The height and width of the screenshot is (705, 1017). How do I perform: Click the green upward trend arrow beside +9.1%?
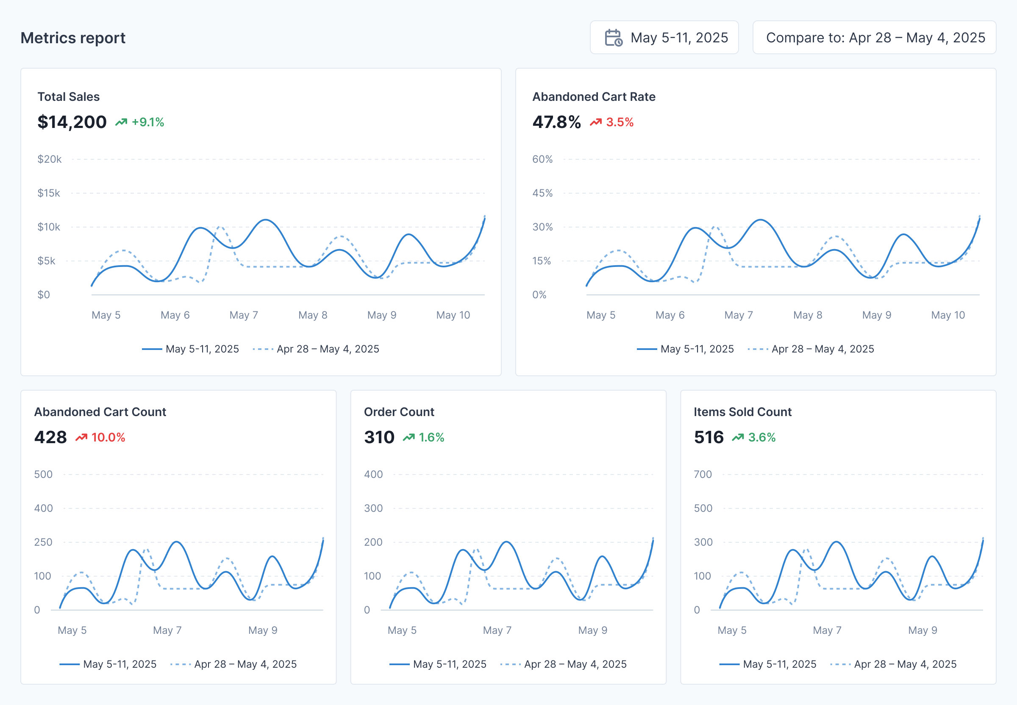(x=121, y=121)
